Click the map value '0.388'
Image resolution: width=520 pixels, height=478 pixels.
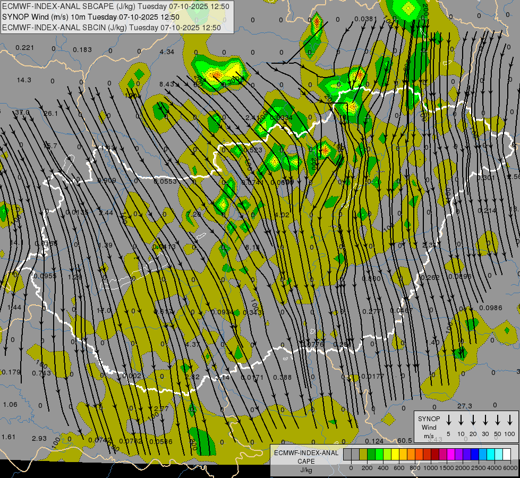(x=282, y=378)
